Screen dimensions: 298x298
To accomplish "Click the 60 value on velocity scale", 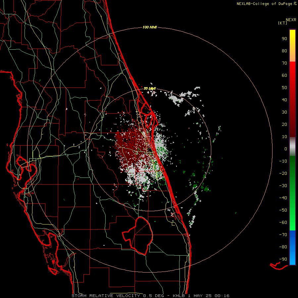I will (284, 75).
